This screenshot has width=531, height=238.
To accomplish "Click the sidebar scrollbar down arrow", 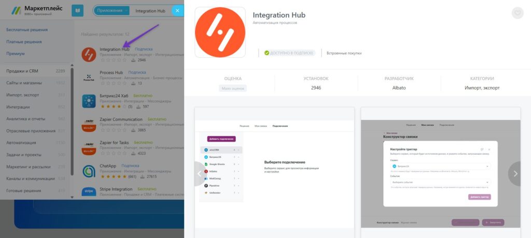I will [x=72, y=197].
